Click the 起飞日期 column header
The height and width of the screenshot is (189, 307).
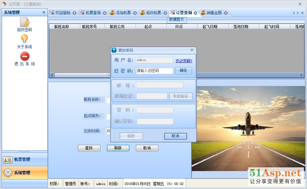coord(213,27)
